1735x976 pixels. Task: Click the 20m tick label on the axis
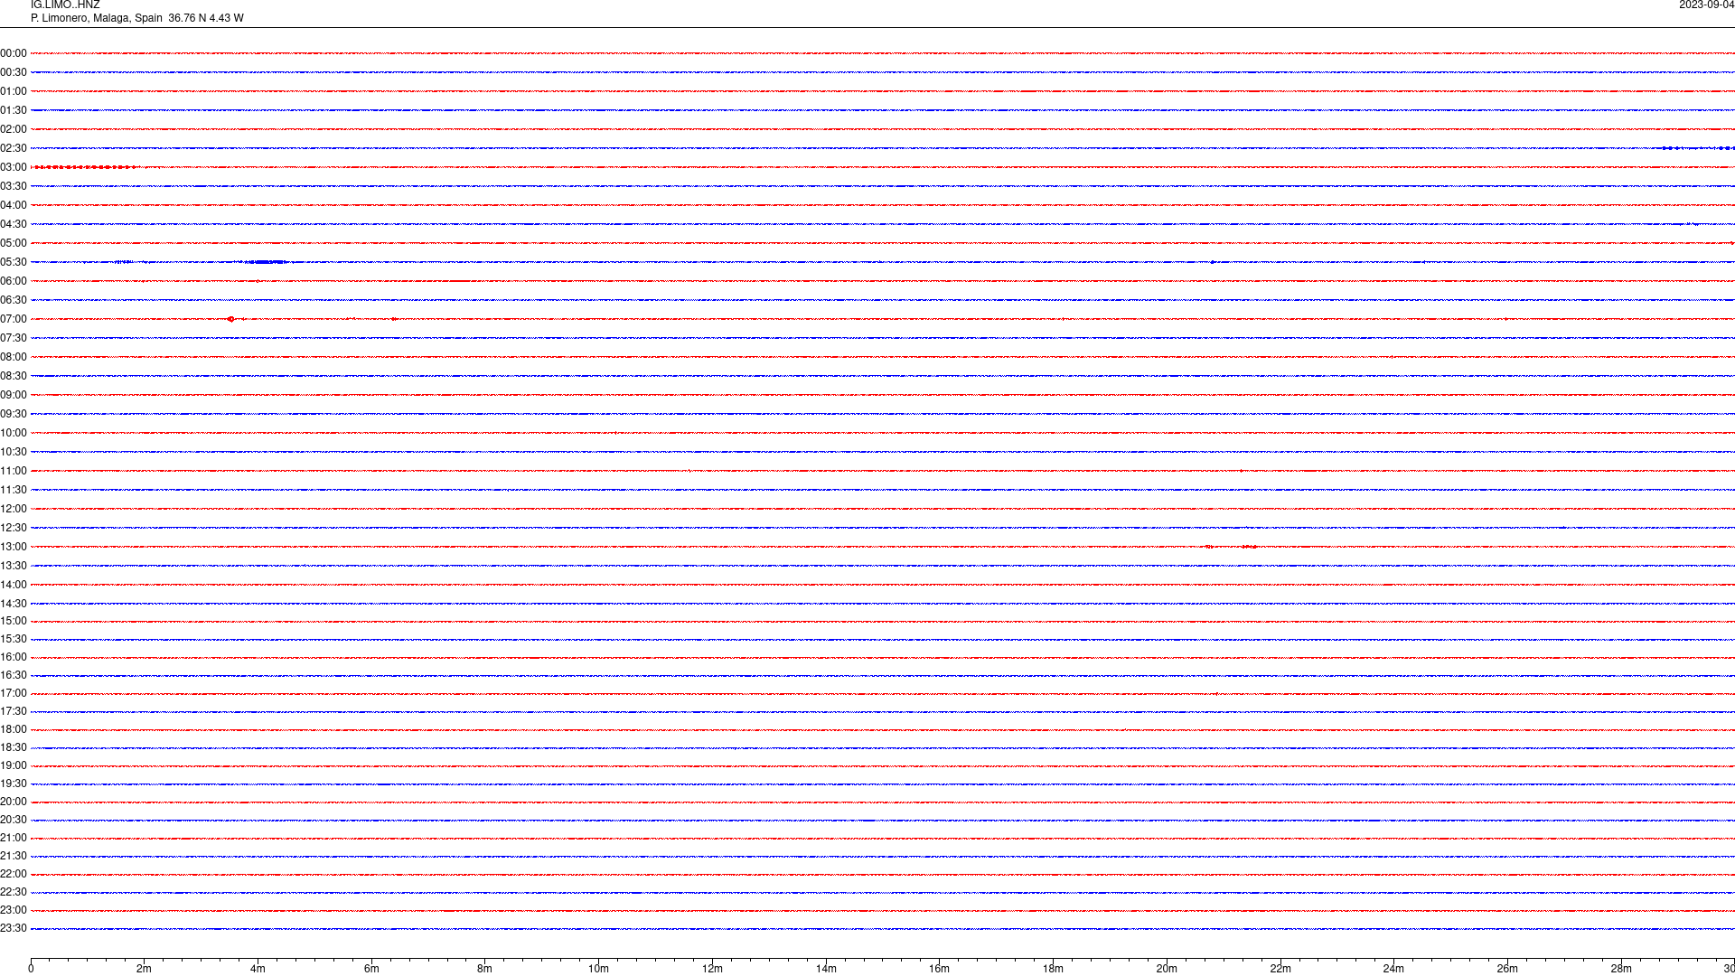(x=1167, y=969)
